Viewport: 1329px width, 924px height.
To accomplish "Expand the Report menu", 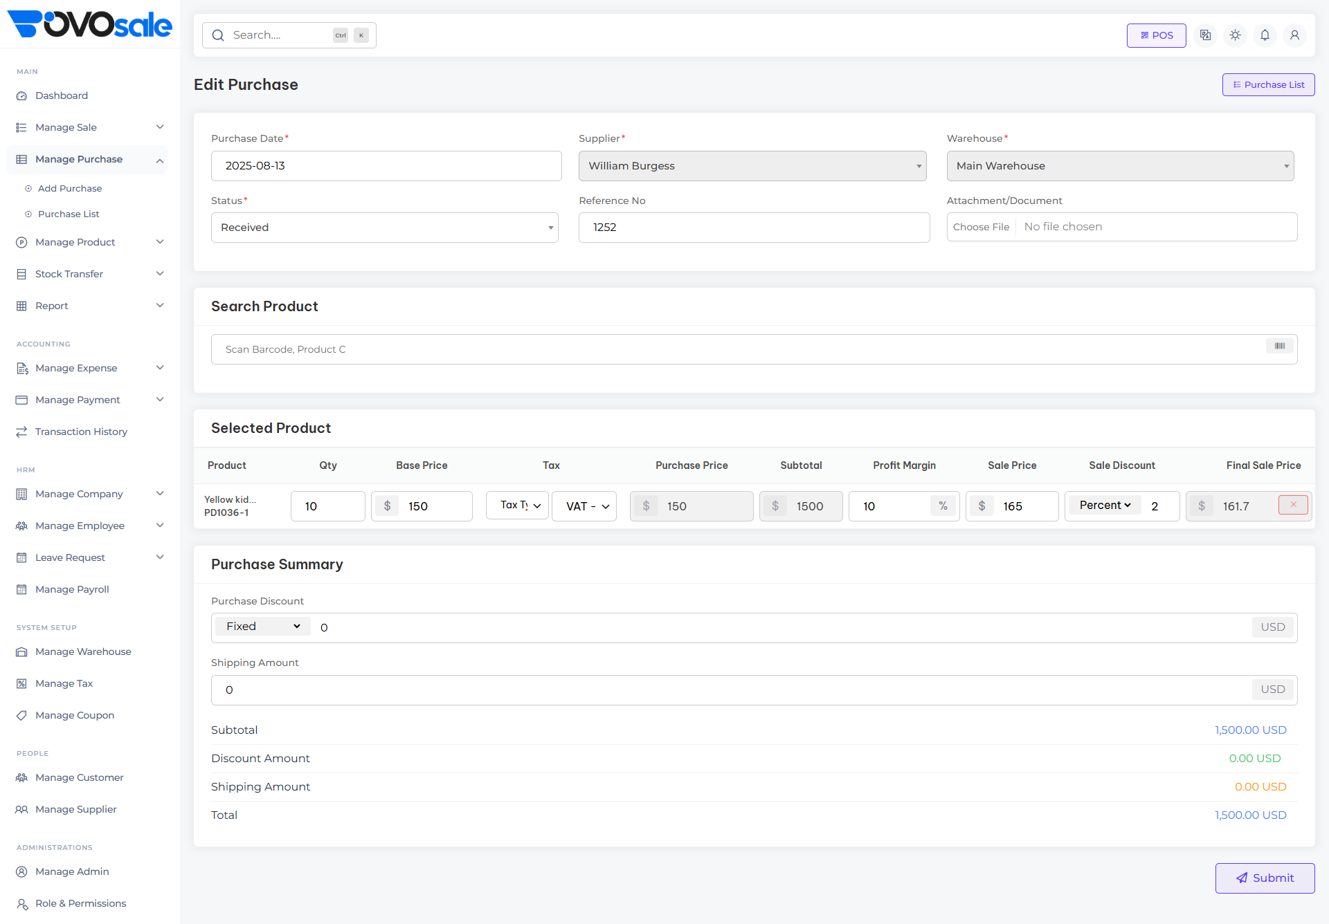I will click(87, 306).
